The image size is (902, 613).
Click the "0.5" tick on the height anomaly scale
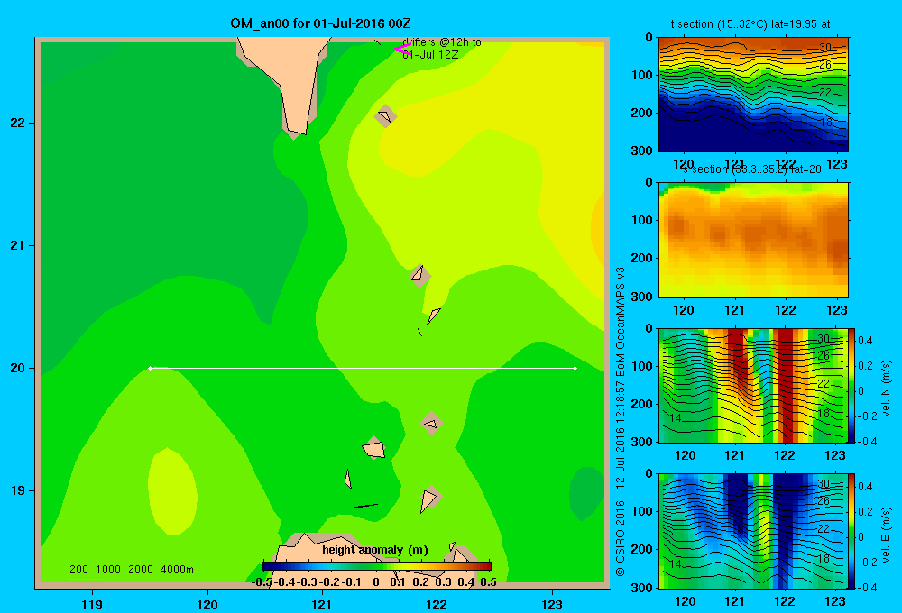(488, 582)
